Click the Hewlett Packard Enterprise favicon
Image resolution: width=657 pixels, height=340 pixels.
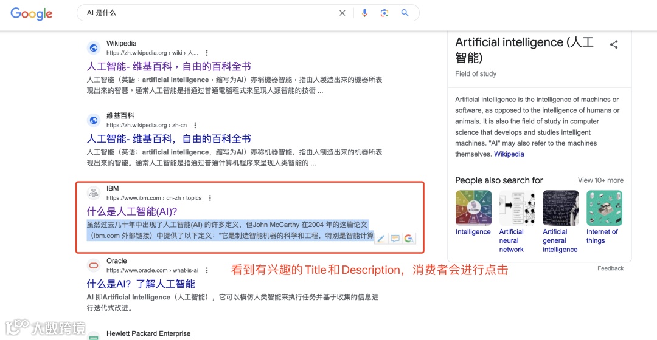(94, 336)
